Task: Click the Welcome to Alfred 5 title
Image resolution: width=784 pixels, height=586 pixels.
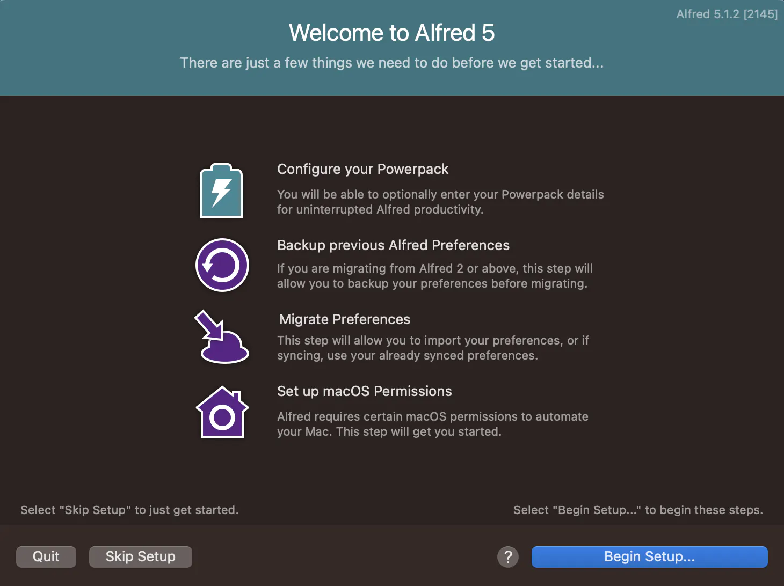Action: click(391, 33)
